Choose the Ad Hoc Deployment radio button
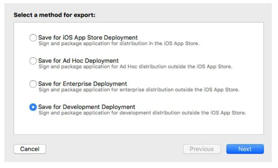 coord(33,61)
